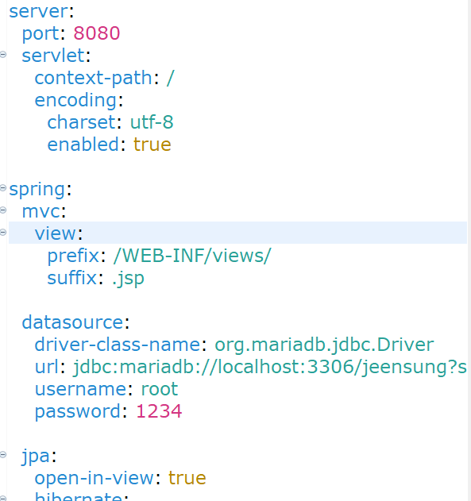Click the 'prefix' key
This screenshot has height=501, width=471.
click(73, 256)
